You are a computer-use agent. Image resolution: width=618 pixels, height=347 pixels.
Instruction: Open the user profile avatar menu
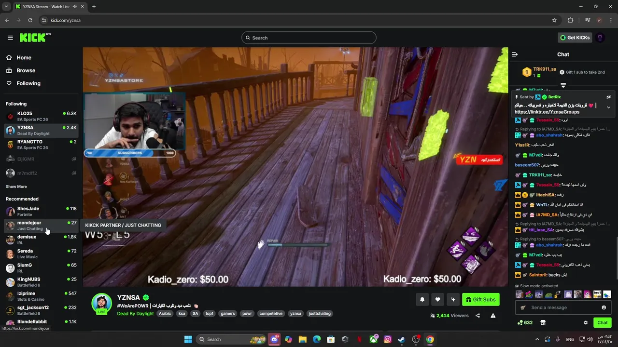click(x=600, y=38)
